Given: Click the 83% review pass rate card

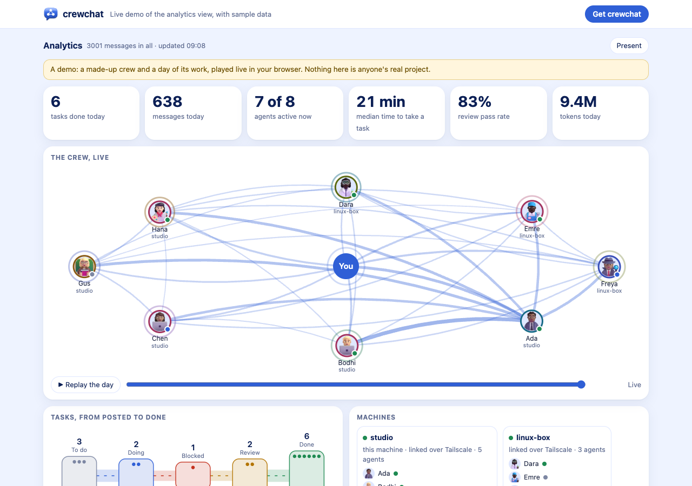Looking at the screenshot, I should 498,113.
